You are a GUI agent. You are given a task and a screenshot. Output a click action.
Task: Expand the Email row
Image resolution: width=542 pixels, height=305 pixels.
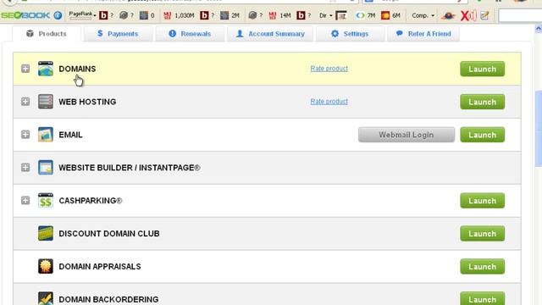(x=25, y=134)
